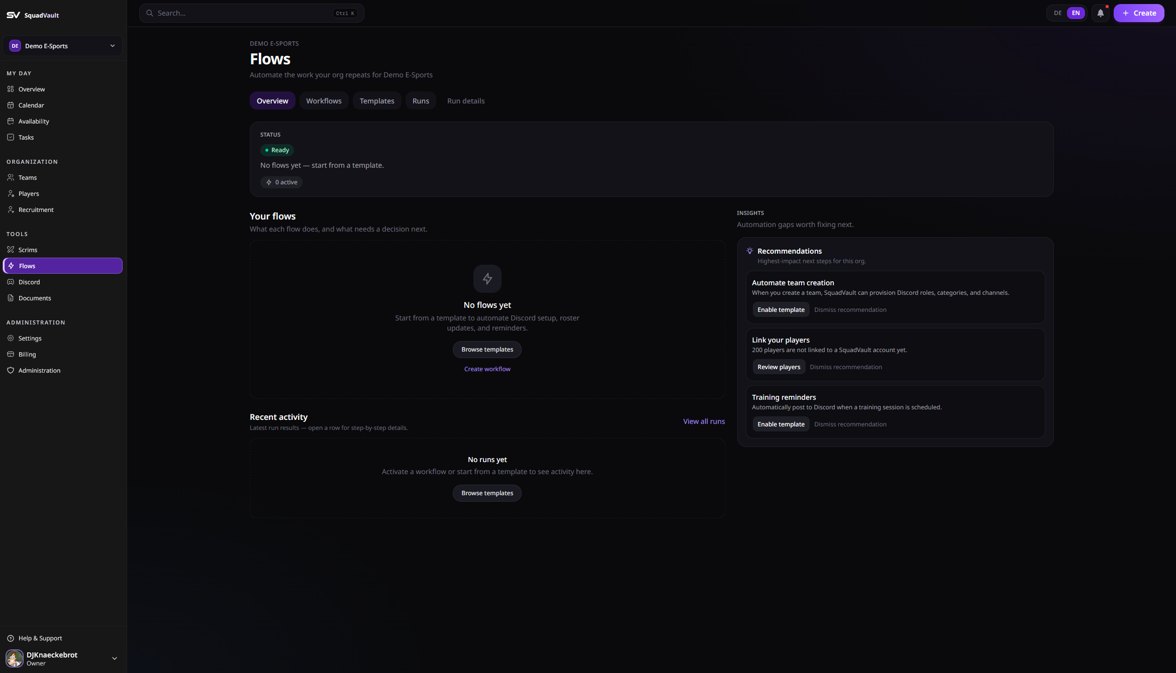The height and width of the screenshot is (673, 1176).
Task: Switch to the Runs tab
Action: pyautogui.click(x=421, y=101)
